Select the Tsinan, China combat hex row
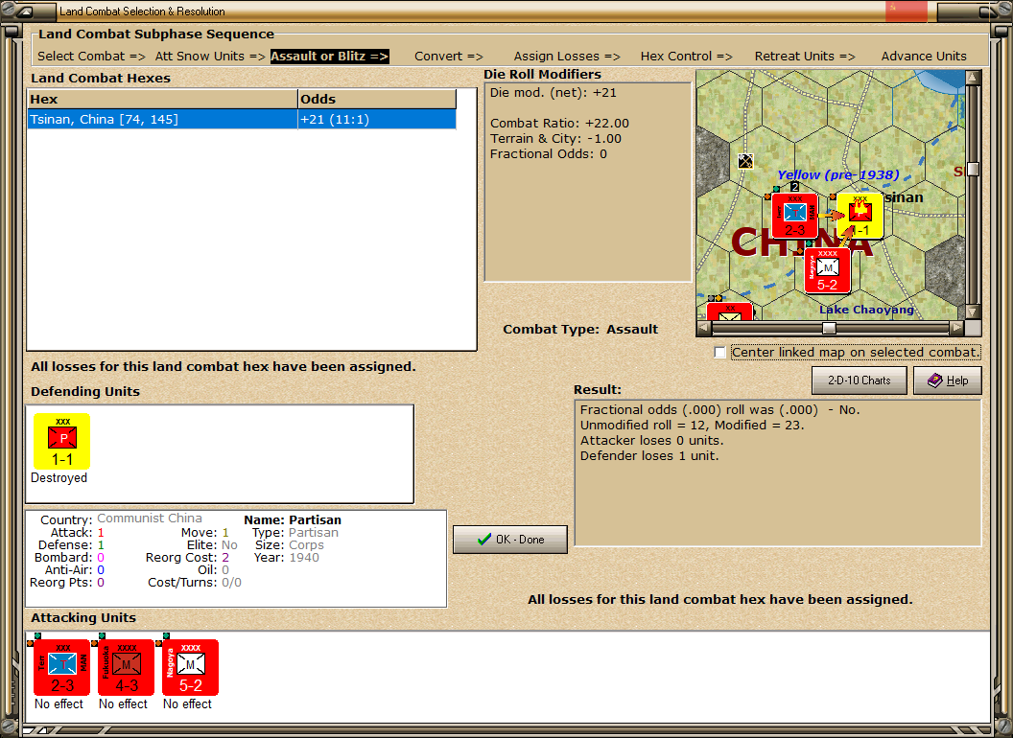This screenshot has height=738, width=1013. tap(242, 120)
